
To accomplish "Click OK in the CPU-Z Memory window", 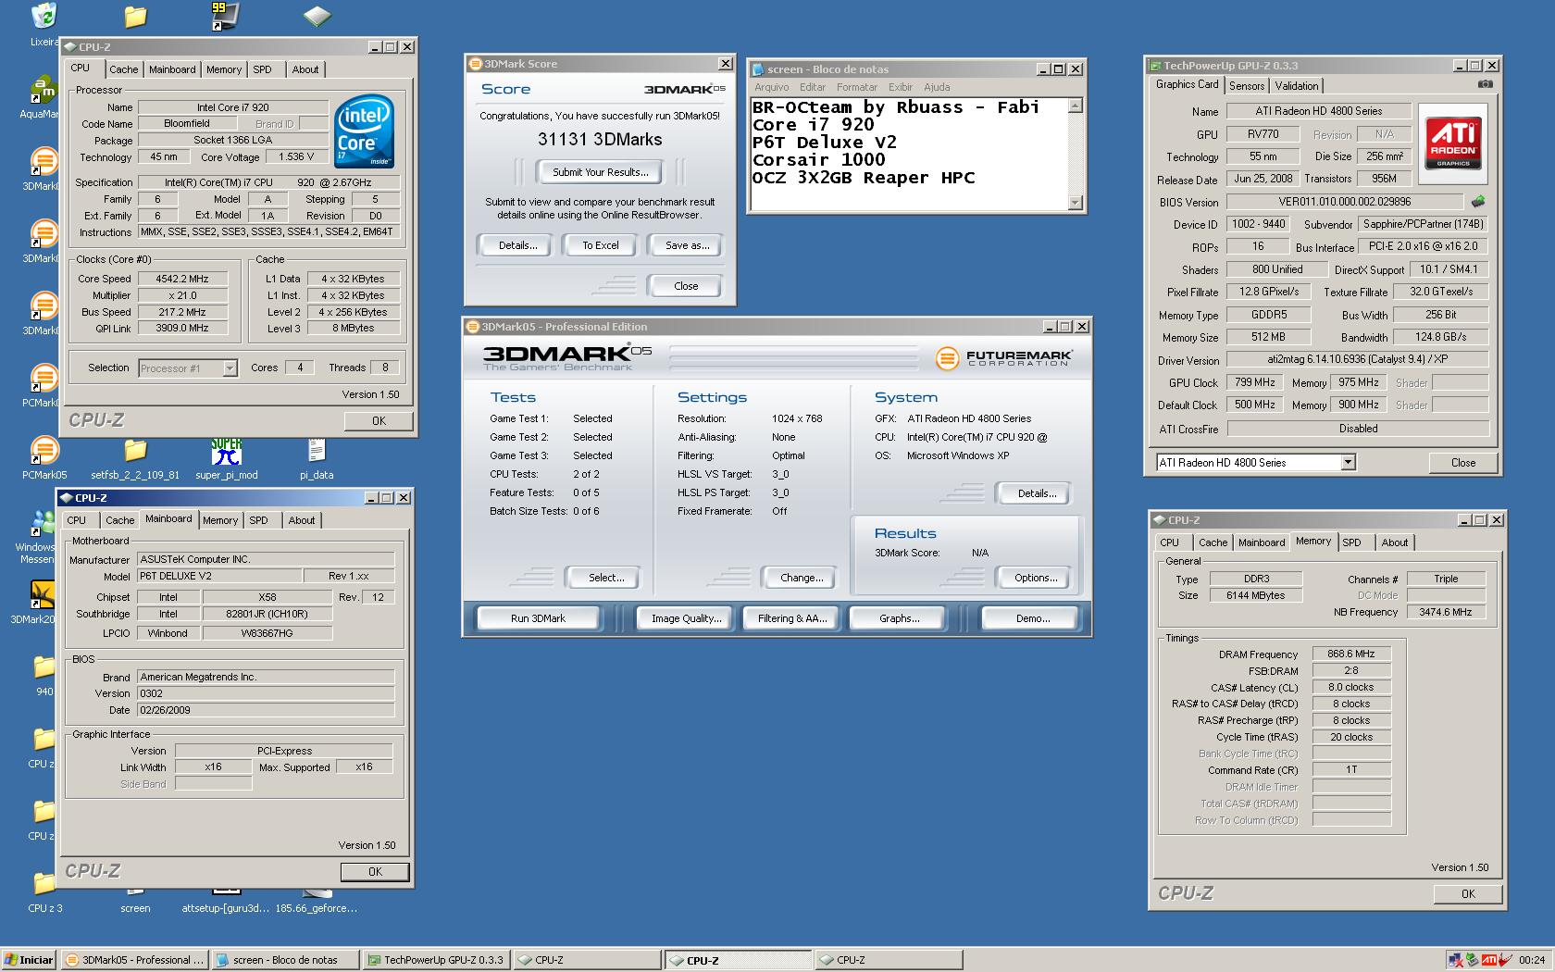I will pos(1468,894).
